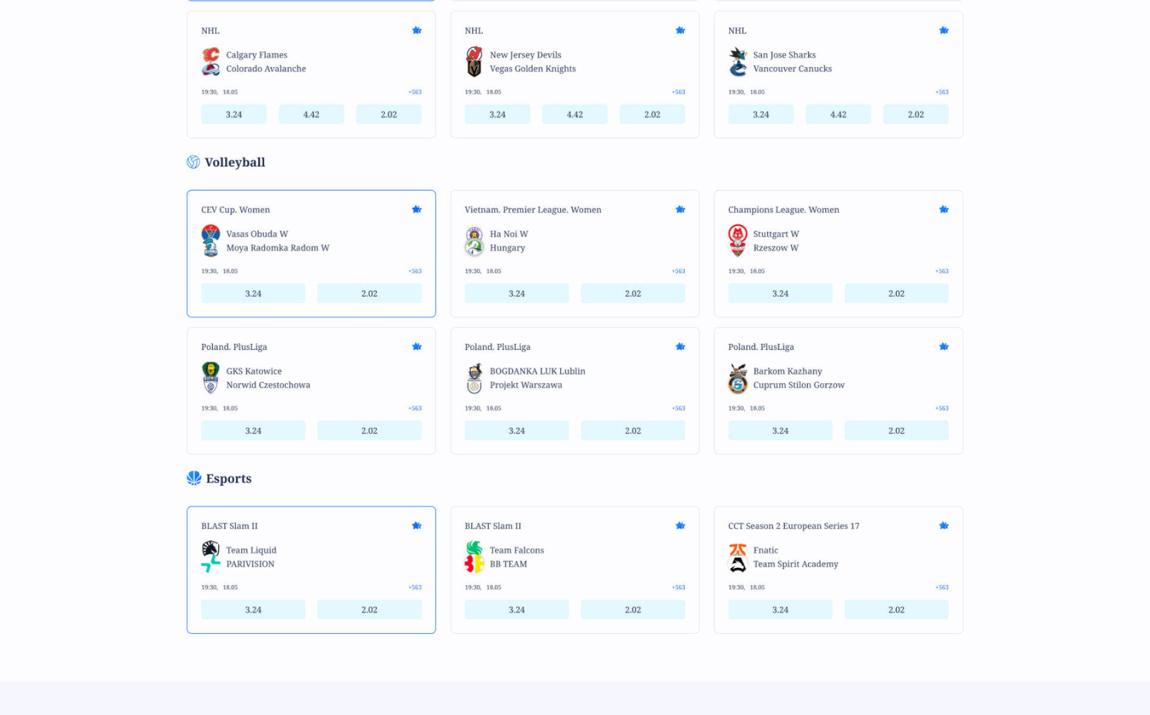
Task: Pick 2.02 odds on BOGDANKA LUK Lublin match
Action: pyautogui.click(x=632, y=431)
